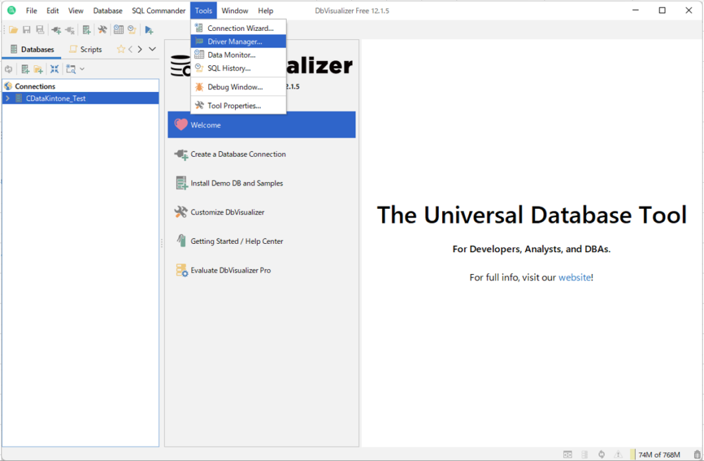The height and width of the screenshot is (461, 704).
Task: Switch to the Databases tab
Action: 32,49
